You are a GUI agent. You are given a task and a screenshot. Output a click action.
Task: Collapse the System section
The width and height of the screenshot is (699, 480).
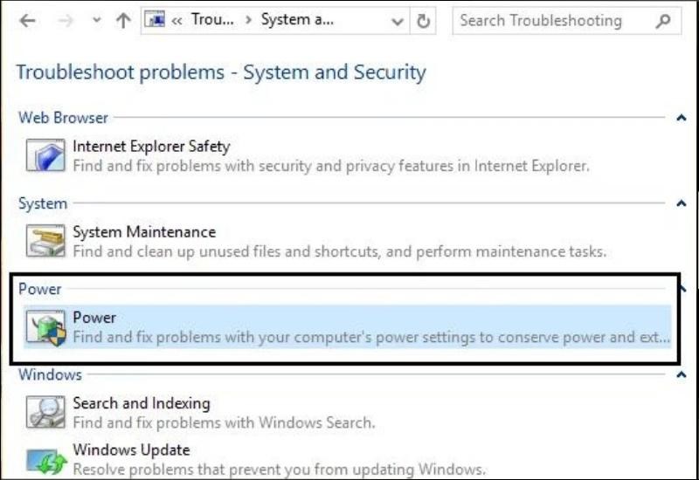pyautogui.click(x=682, y=203)
